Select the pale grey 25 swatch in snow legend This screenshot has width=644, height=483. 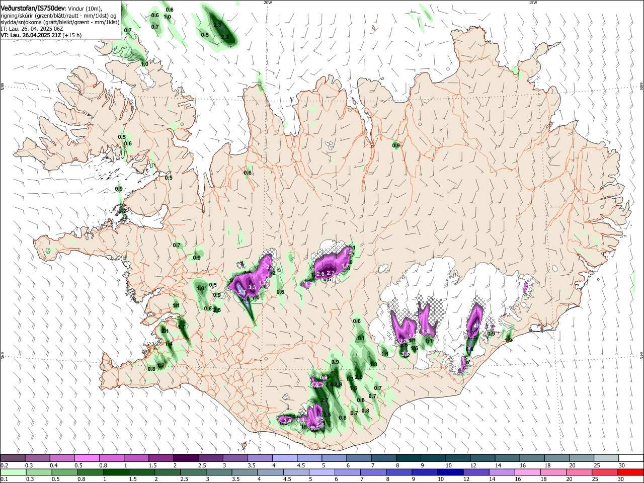pos(607,458)
